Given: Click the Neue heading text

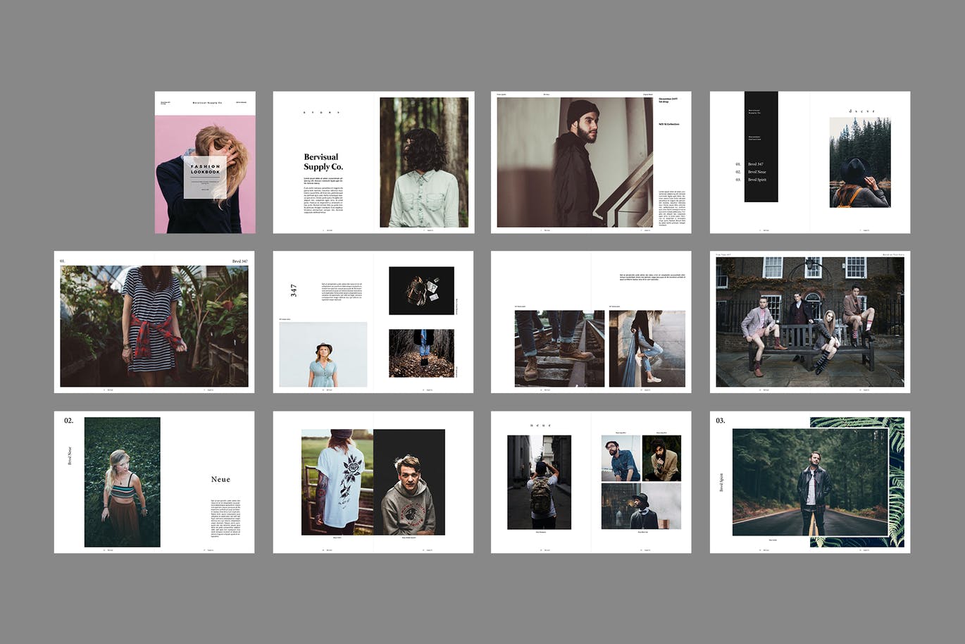Looking at the screenshot, I should [220, 479].
